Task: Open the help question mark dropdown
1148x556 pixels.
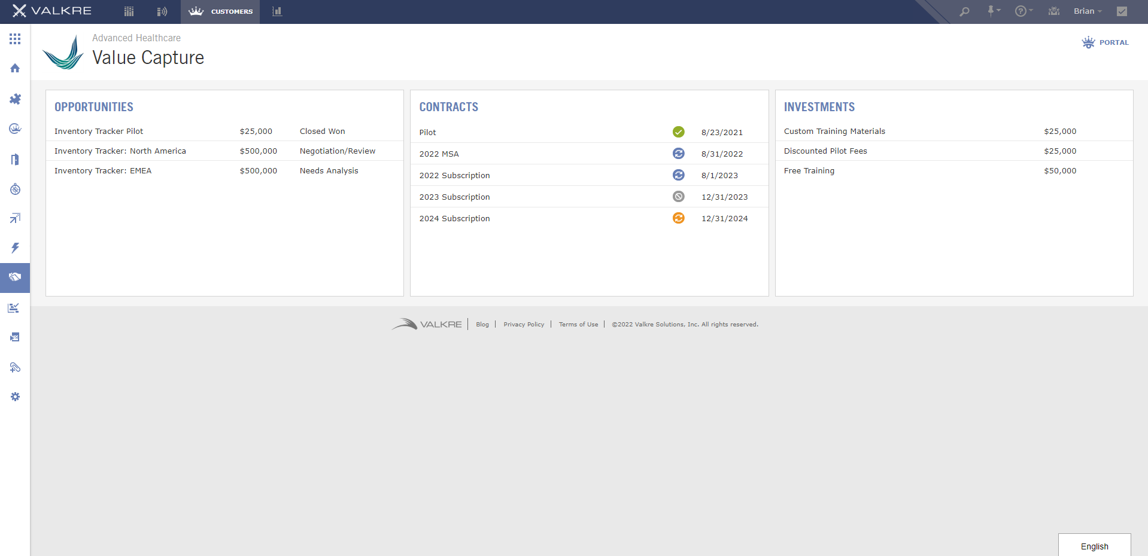Action: [1024, 11]
